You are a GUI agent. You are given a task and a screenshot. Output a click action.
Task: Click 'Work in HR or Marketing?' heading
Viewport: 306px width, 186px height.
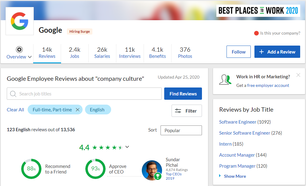[x=263, y=77]
